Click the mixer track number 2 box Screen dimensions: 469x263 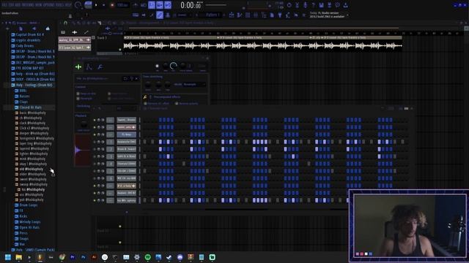click(x=111, y=149)
